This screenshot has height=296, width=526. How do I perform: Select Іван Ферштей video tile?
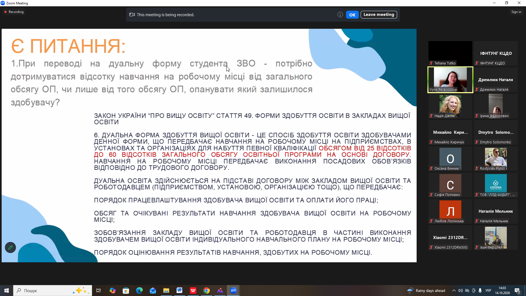(496, 238)
